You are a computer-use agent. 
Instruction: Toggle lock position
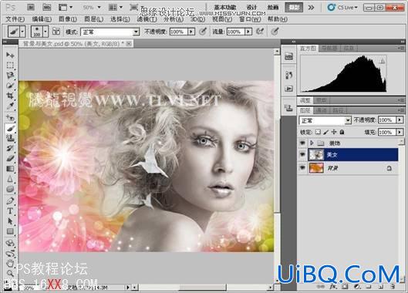click(x=334, y=132)
